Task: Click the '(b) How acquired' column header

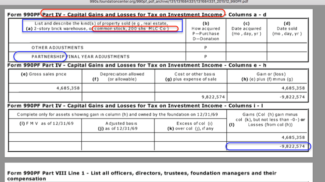Action: 206,31
